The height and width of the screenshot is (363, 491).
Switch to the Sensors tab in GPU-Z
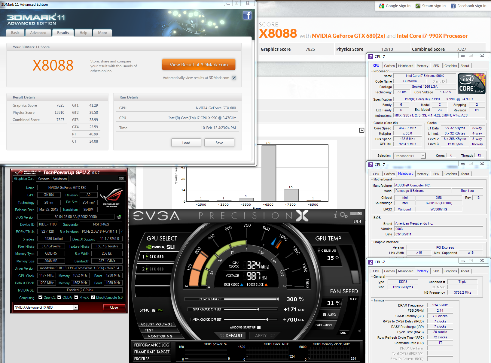tap(44, 179)
